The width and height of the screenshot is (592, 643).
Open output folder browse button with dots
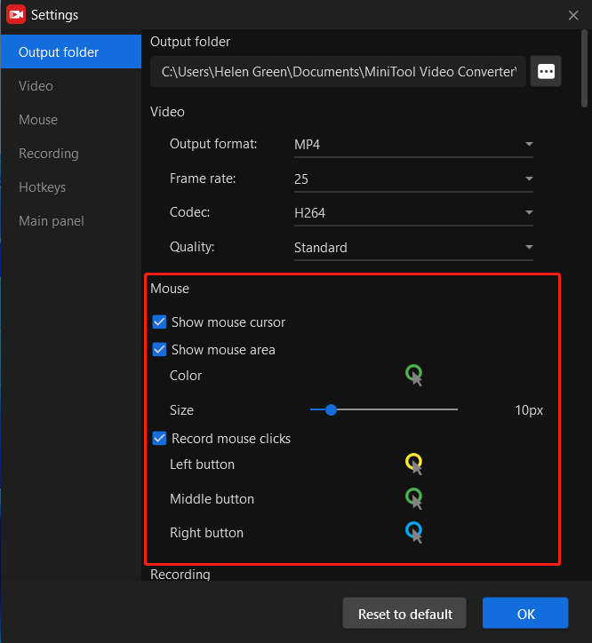click(x=546, y=71)
